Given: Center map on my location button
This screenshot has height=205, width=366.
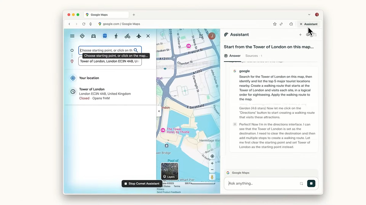Looking at the screenshot, I should [x=212, y=156].
